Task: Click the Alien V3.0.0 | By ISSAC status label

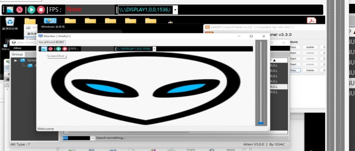Action: pyautogui.click(x=264, y=144)
